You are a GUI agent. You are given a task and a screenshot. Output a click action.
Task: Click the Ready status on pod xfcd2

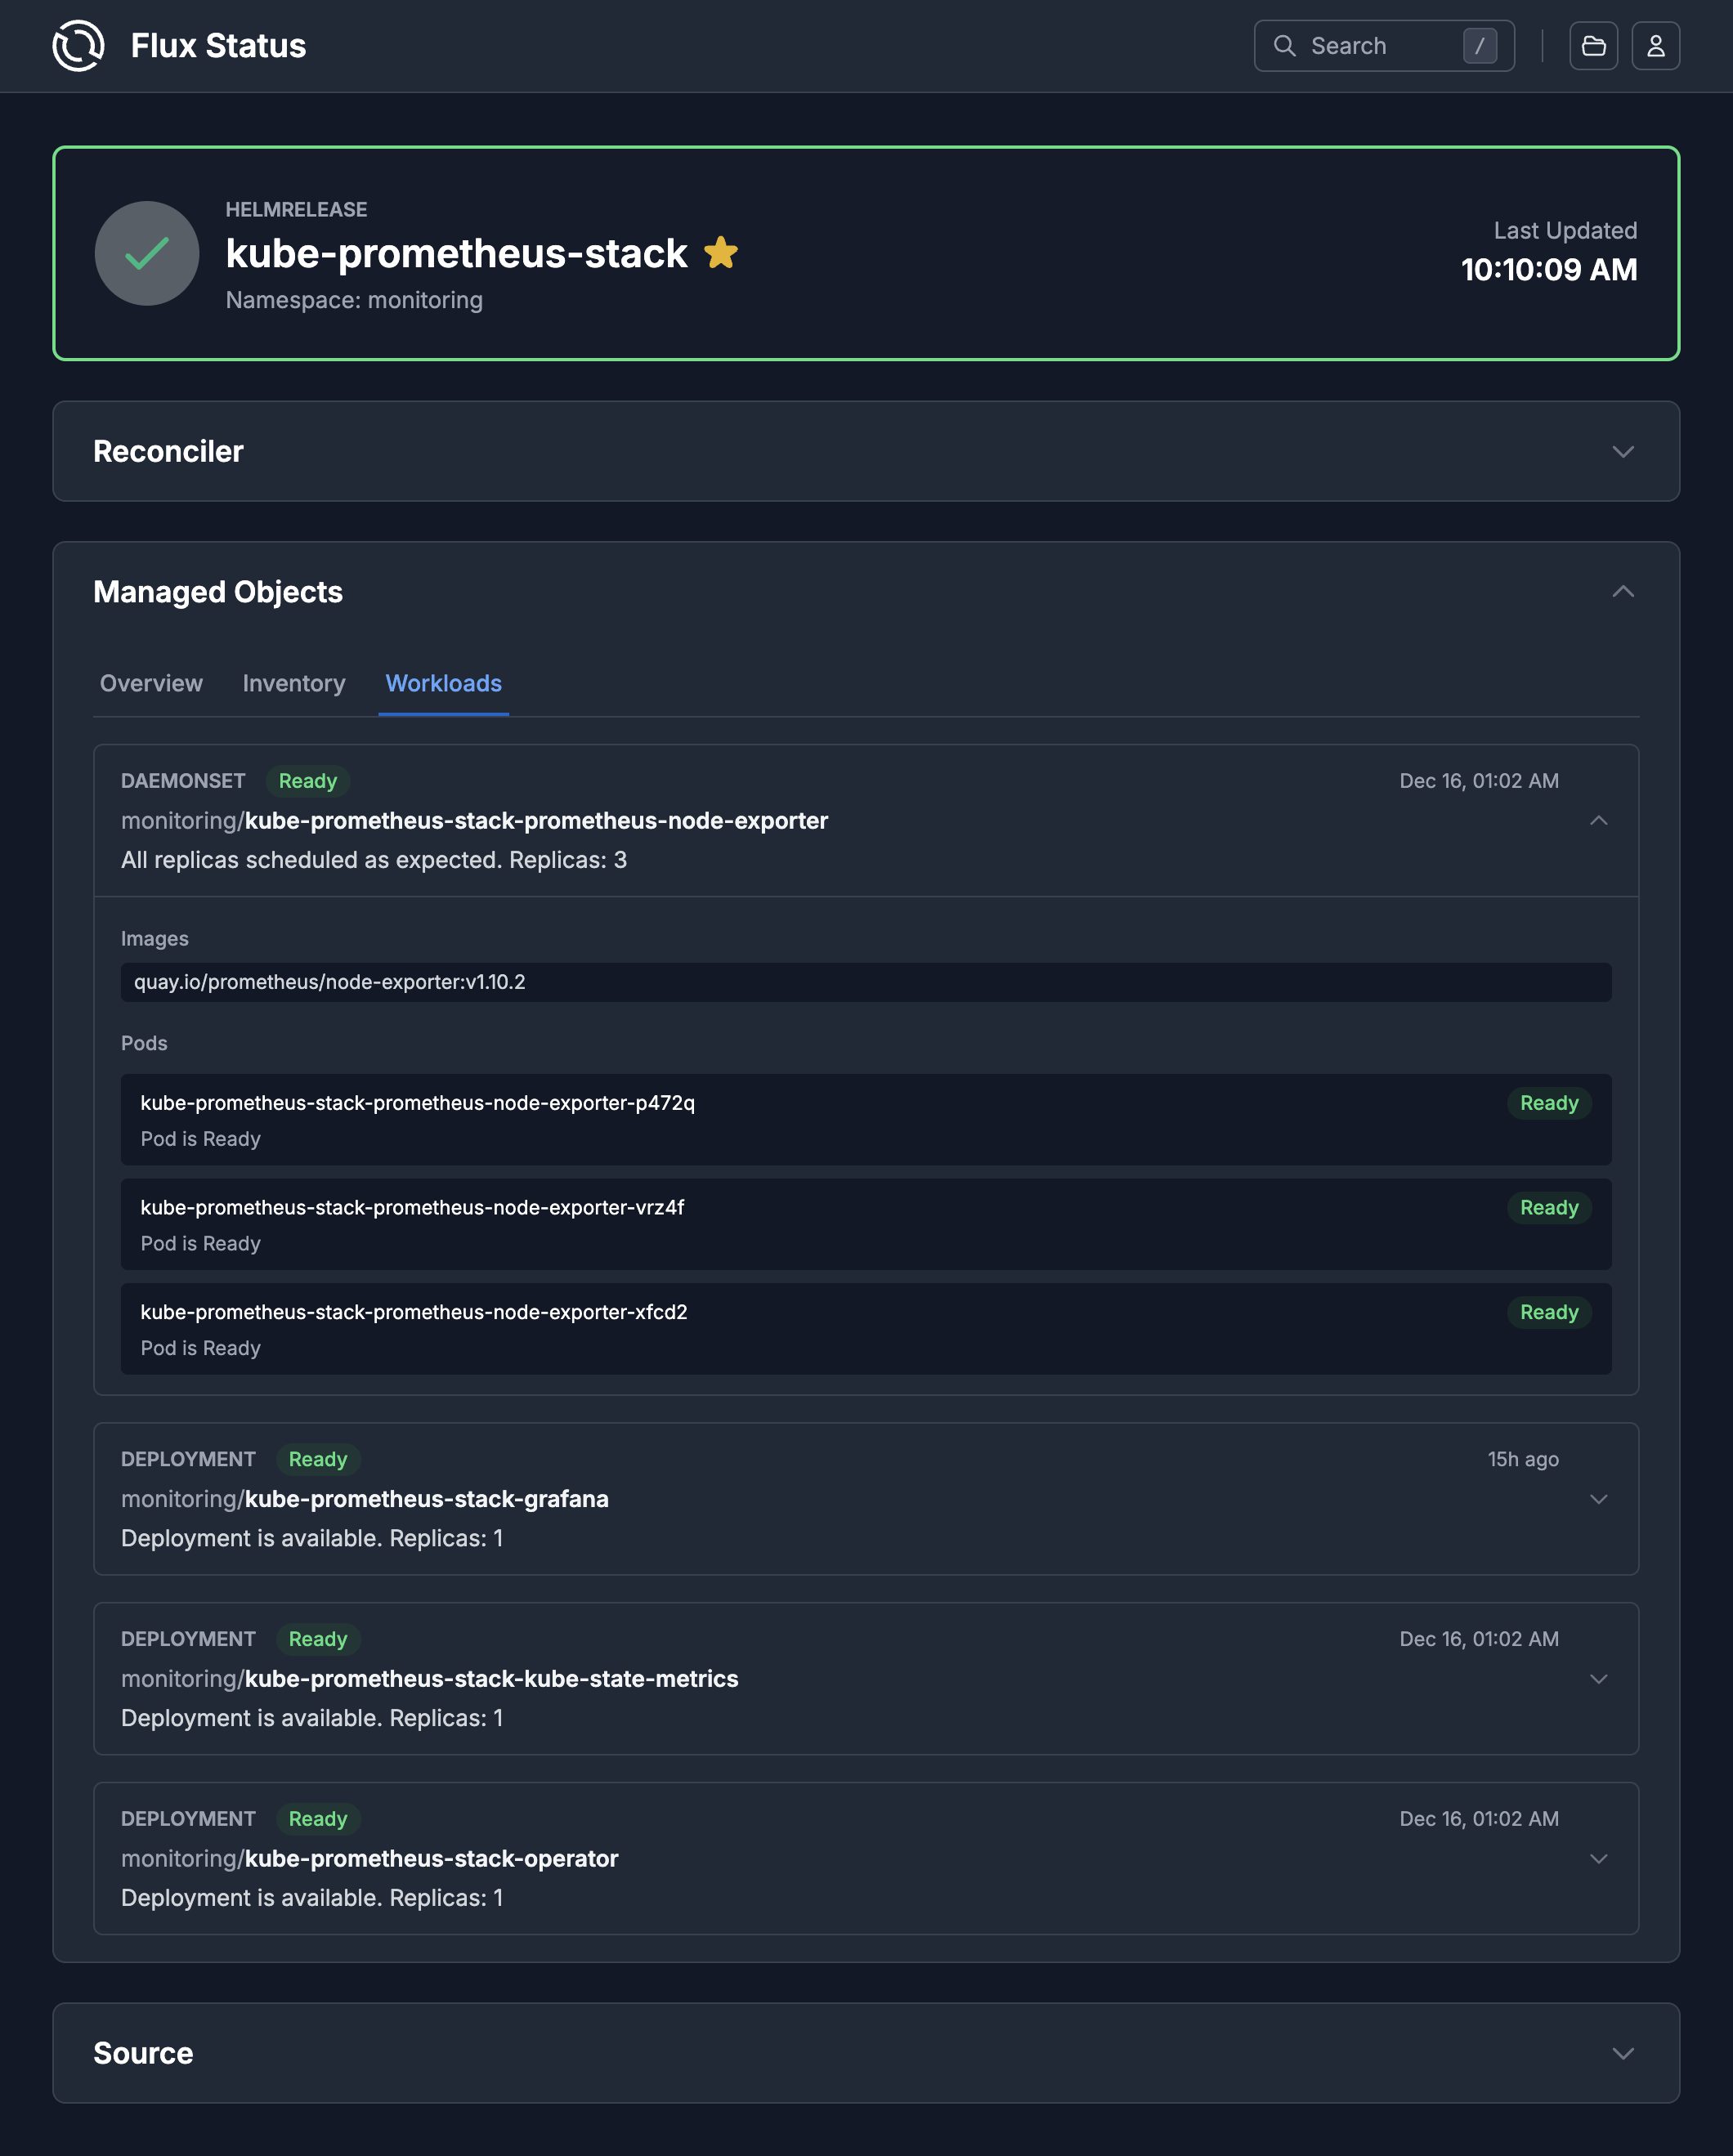pyautogui.click(x=1548, y=1312)
